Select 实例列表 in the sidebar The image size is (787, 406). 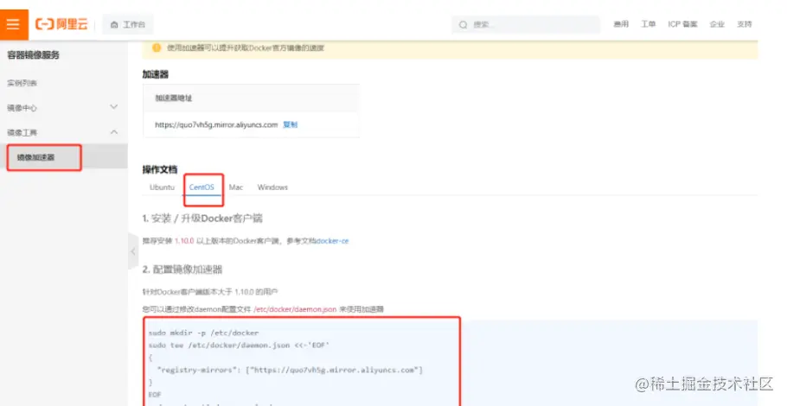click(x=22, y=83)
